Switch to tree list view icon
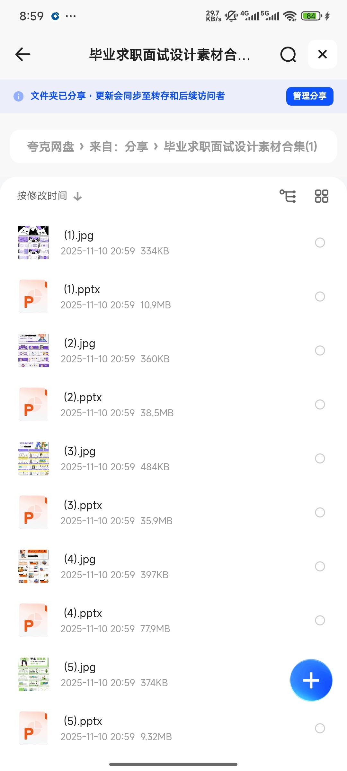Viewport: 347px width, 771px height. click(x=288, y=196)
